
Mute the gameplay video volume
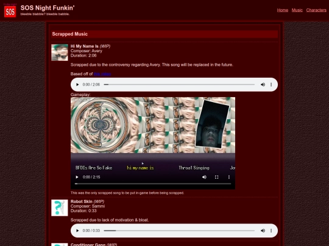(204, 177)
